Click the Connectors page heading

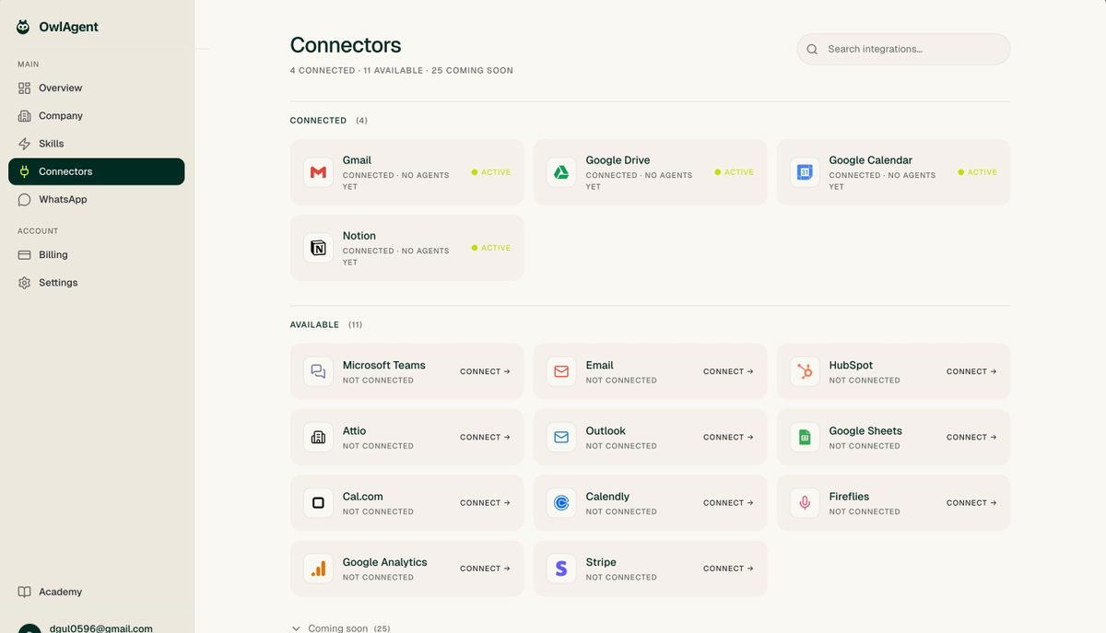(346, 45)
